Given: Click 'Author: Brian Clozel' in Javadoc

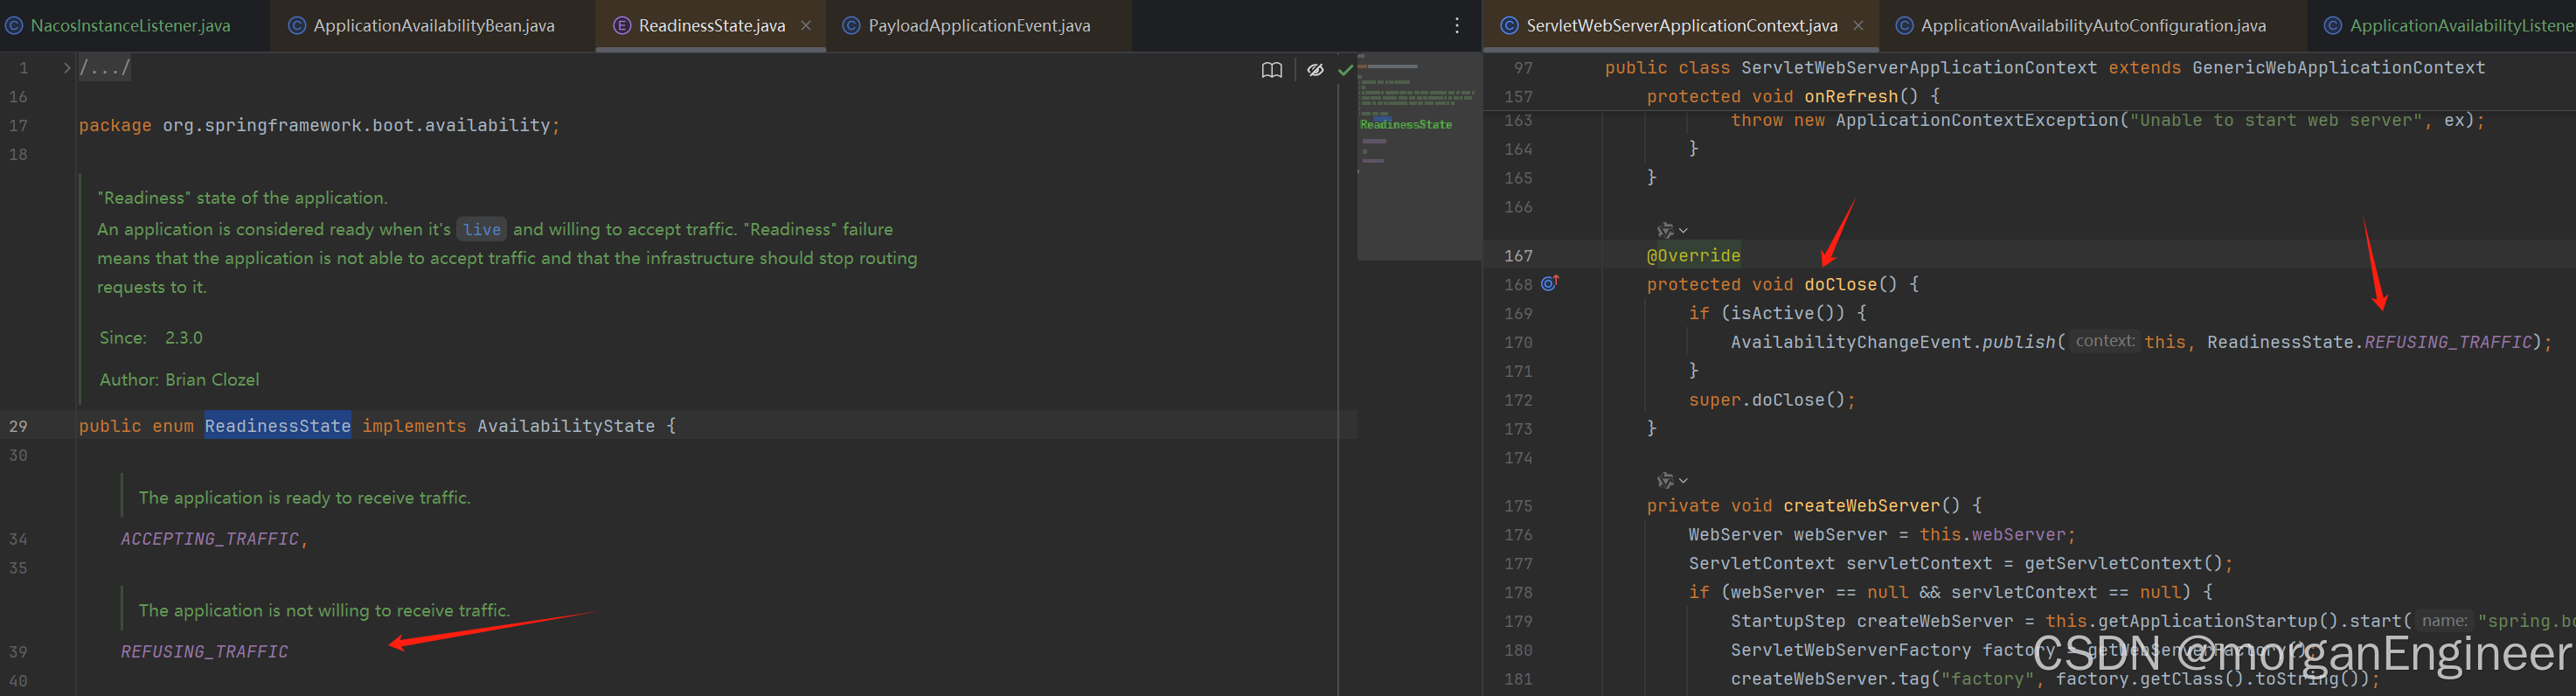Looking at the screenshot, I should click(x=179, y=380).
